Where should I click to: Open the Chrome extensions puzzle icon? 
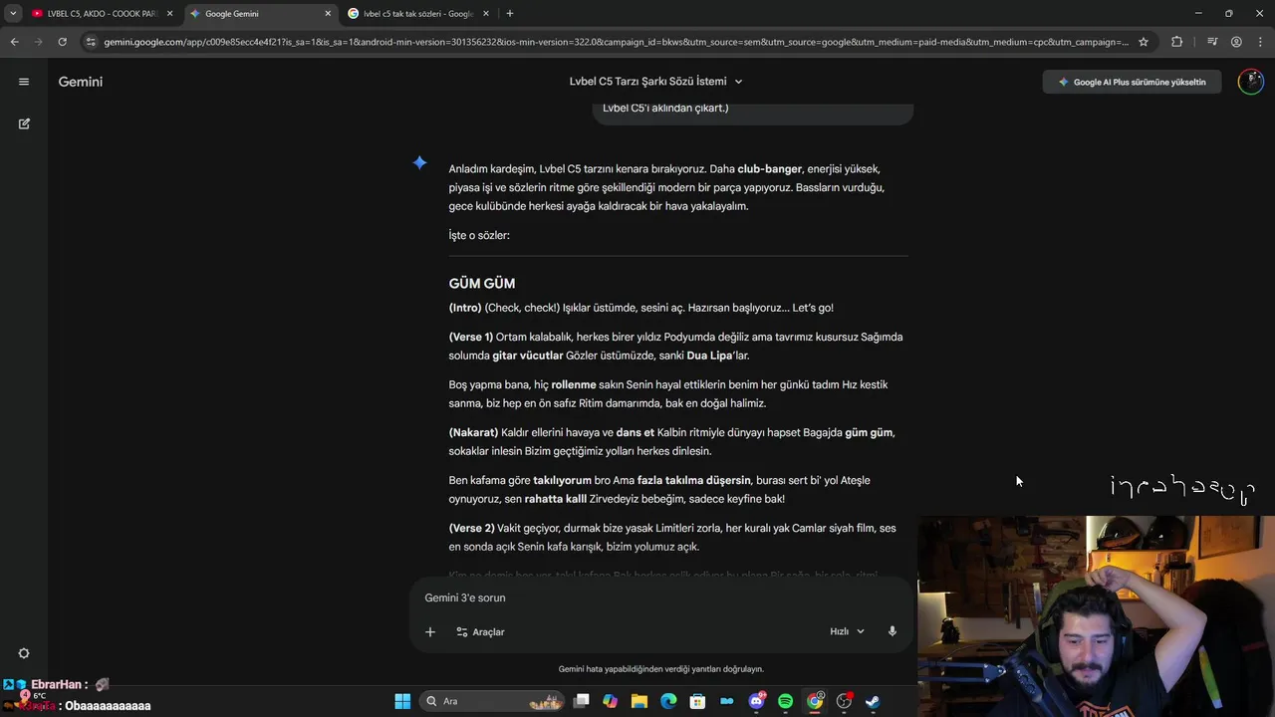pos(1177,42)
